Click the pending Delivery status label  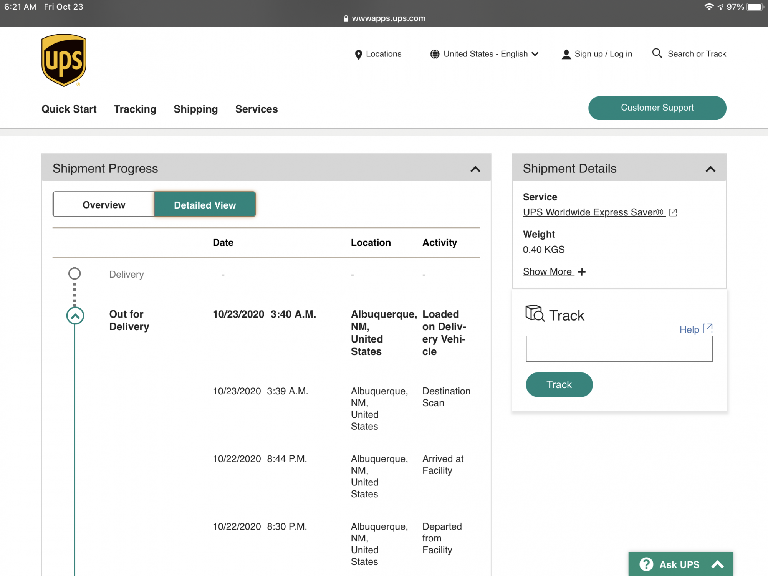(126, 274)
